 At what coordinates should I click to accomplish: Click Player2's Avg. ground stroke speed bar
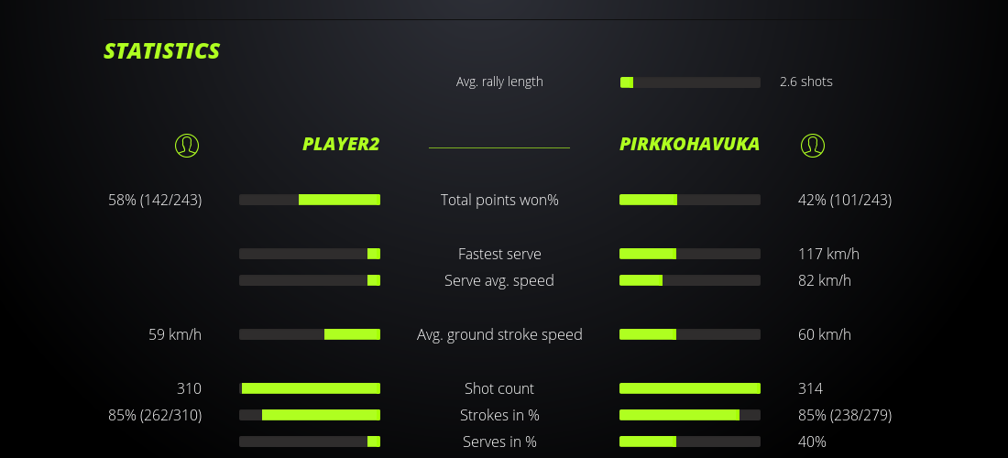310,334
